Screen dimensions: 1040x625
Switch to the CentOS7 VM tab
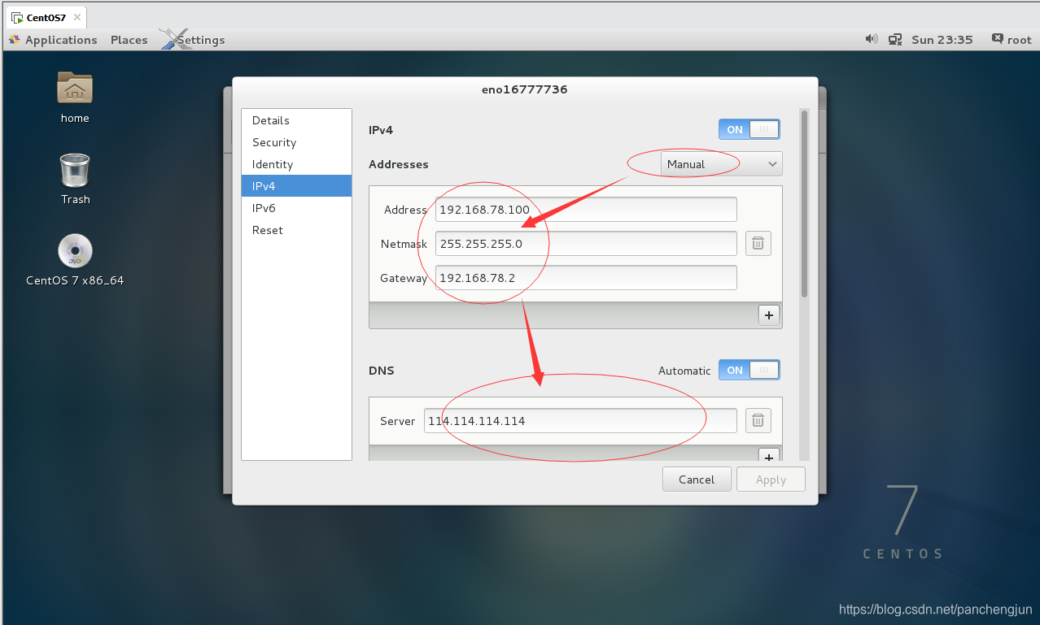pyautogui.click(x=46, y=17)
